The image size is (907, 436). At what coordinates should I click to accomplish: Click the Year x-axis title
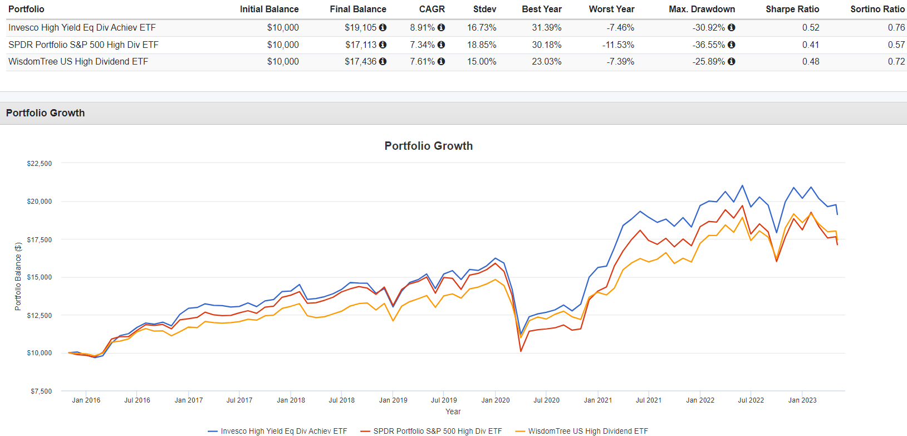point(453,411)
